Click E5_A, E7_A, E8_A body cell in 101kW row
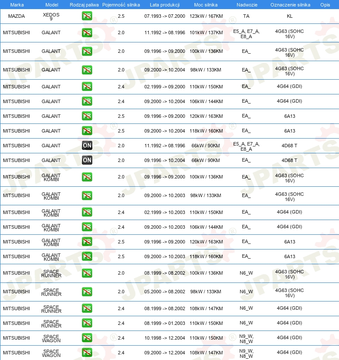This screenshot has width=339, height=360. pos(246,34)
